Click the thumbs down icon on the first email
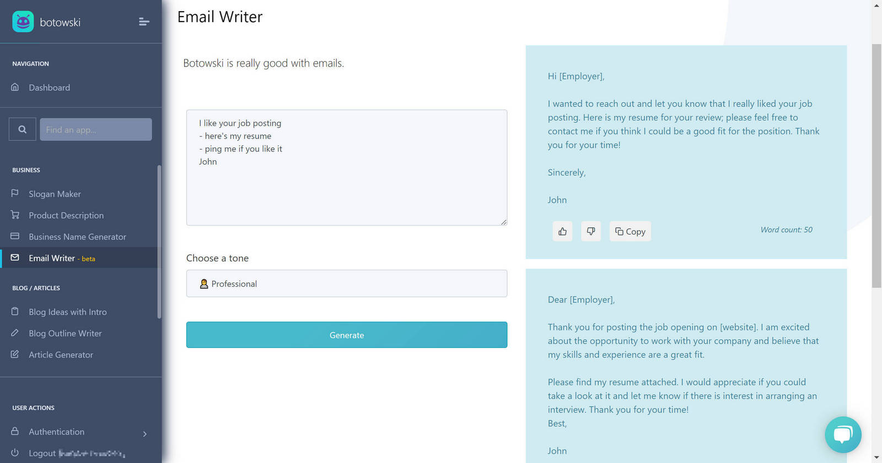Image resolution: width=882 pixels, height=463 pixels. (591, 231)
